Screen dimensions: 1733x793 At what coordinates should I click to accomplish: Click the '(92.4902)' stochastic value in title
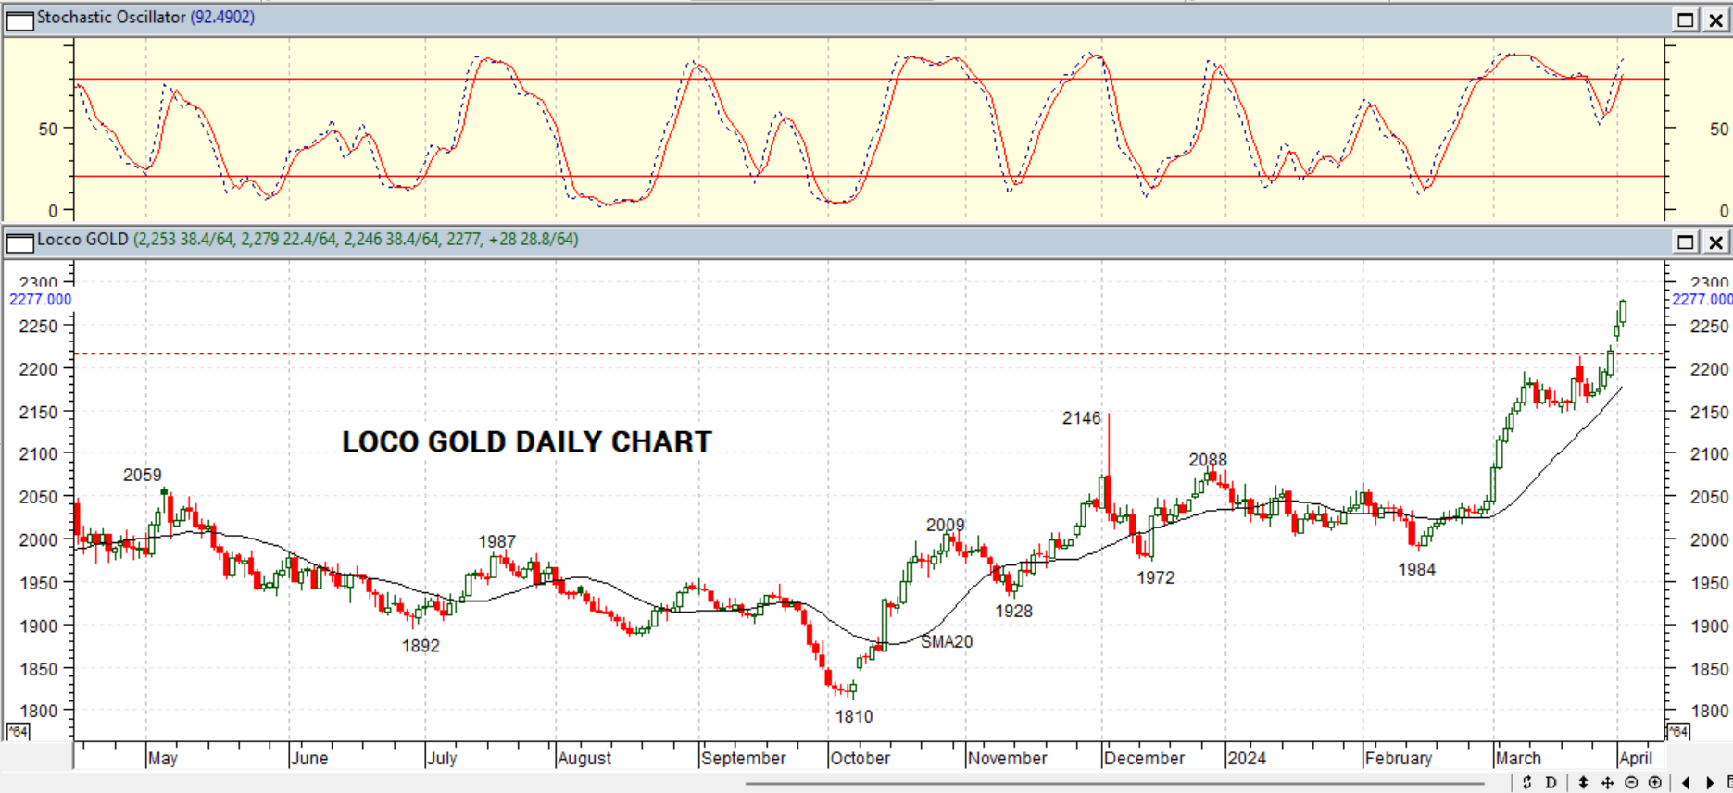click(x=222, y=17)
